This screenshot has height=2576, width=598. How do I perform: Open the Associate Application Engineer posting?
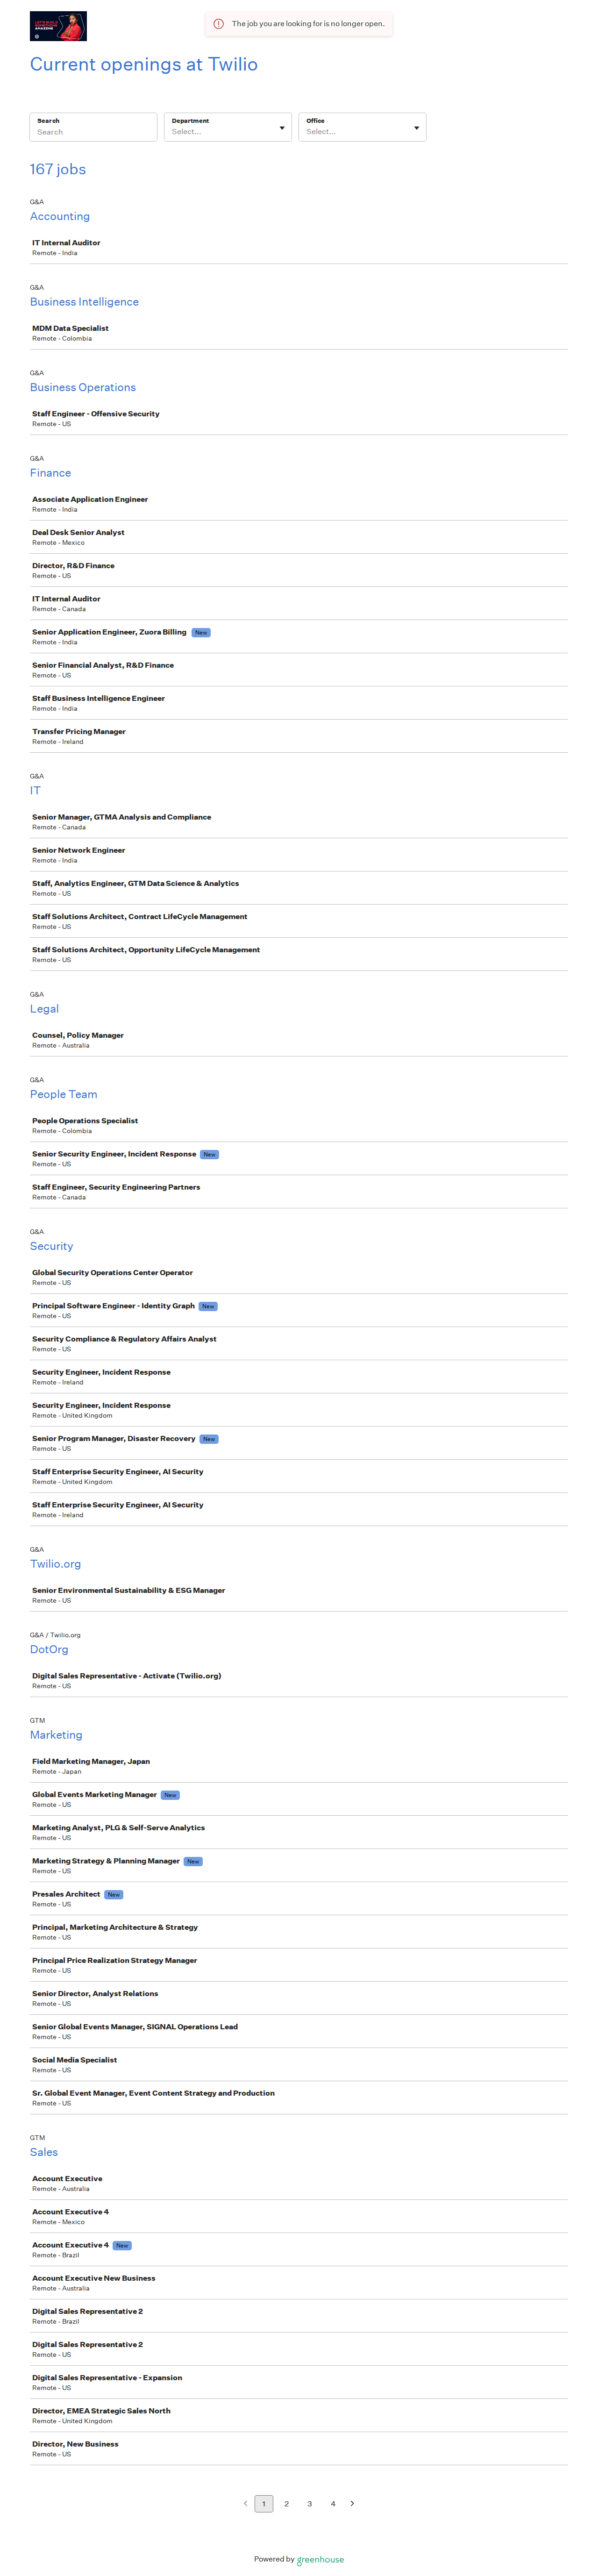pos(299,504)
